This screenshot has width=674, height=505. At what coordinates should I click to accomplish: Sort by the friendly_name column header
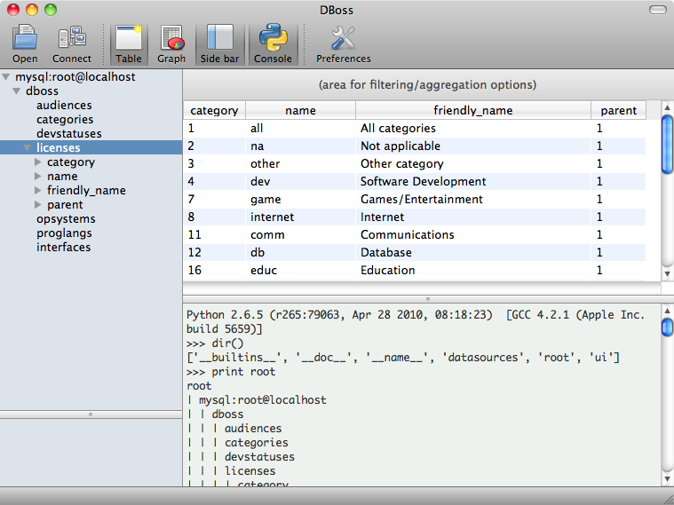click(472, 110)
